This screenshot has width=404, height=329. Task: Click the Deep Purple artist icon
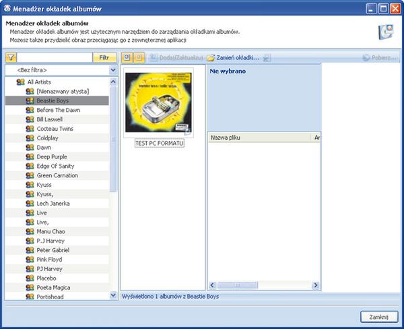pyautogui.click(x=30, y=156)
